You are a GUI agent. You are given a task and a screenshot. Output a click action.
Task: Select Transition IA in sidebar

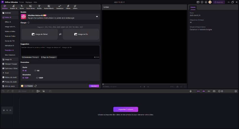[x=9, y=50]
